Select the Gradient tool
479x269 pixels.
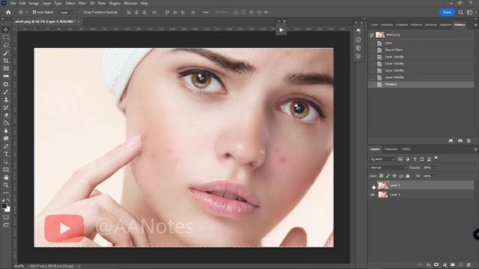(6, 123)
